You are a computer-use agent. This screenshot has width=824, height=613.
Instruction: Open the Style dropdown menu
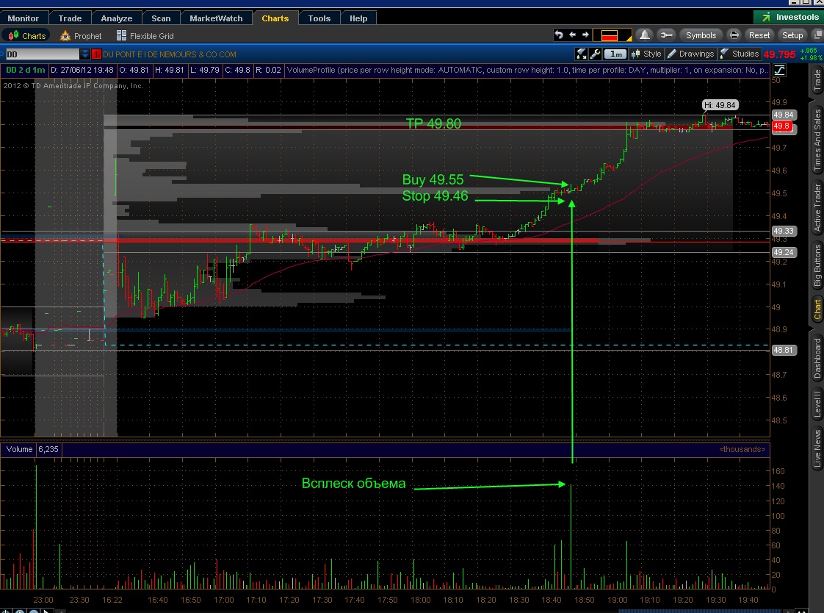pyautogui.click(x=646, y=54)
